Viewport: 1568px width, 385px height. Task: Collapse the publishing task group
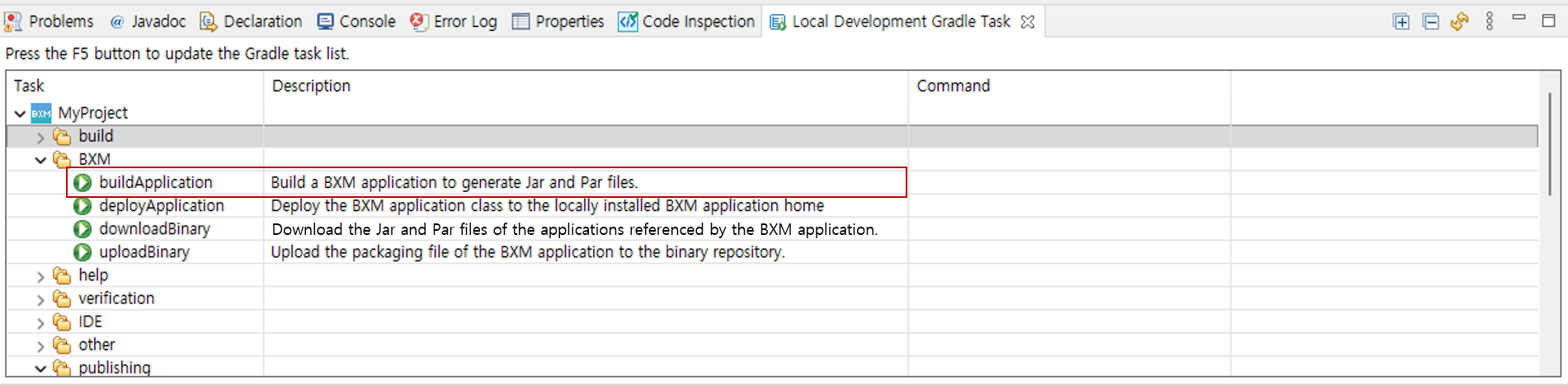[40, 369]
